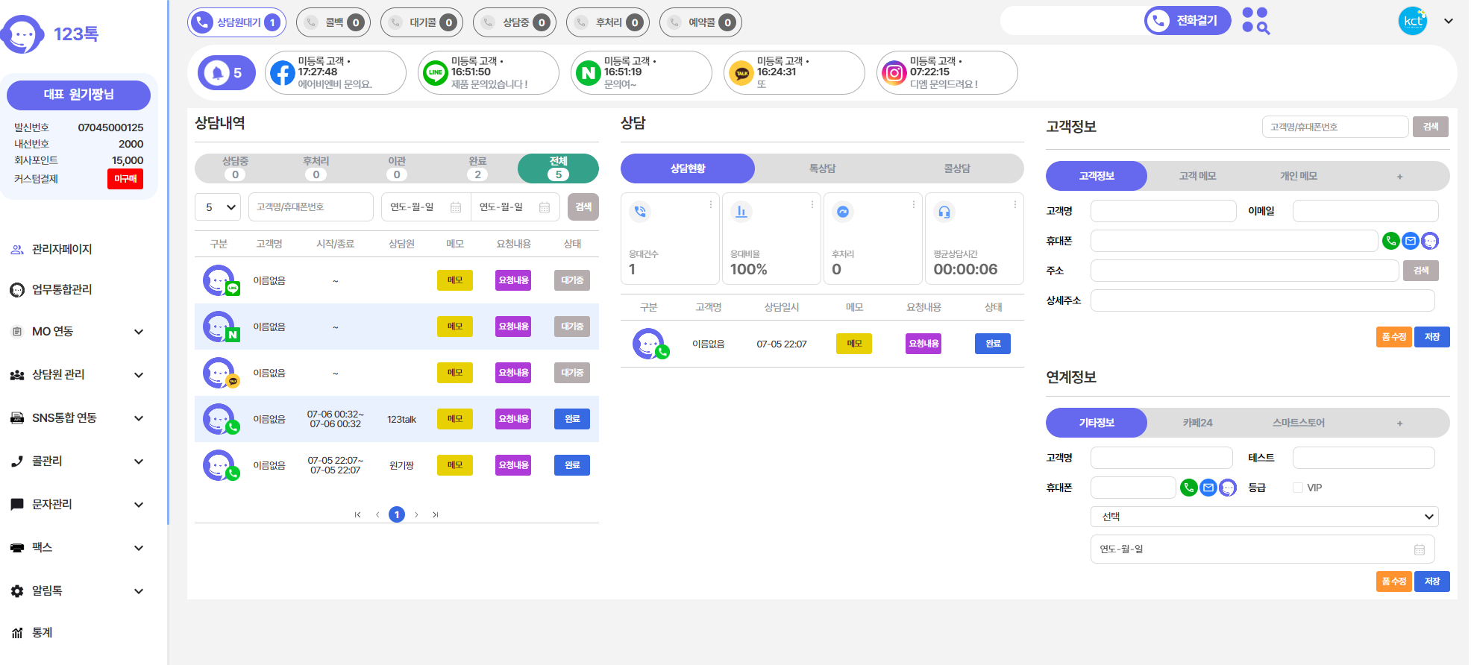Image resolution: width=1471 pixels, height=665 pixels.
Task: Open the KakaoTalk customer notification
Action: [794, 73]
